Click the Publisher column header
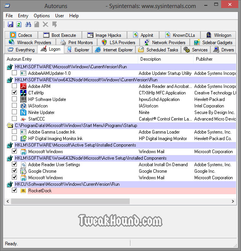 click(215, 59)
